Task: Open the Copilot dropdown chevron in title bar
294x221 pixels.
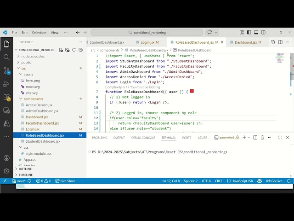Action: pyautogui.click(x=216, y=32)
